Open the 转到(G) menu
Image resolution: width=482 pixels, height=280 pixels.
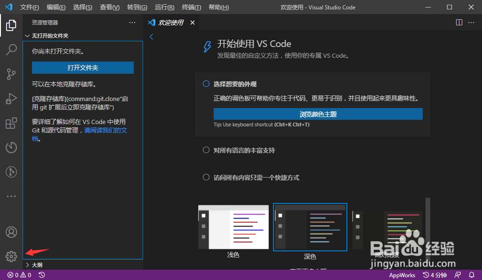coord(137,7)
